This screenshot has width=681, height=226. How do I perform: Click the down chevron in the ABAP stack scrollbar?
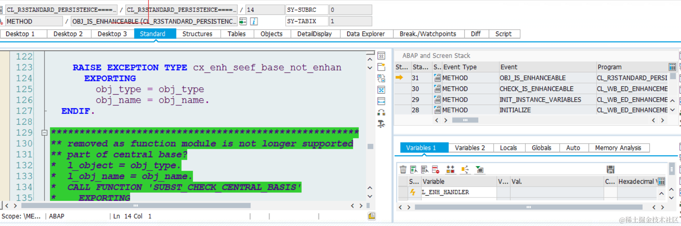coord(672,110)
